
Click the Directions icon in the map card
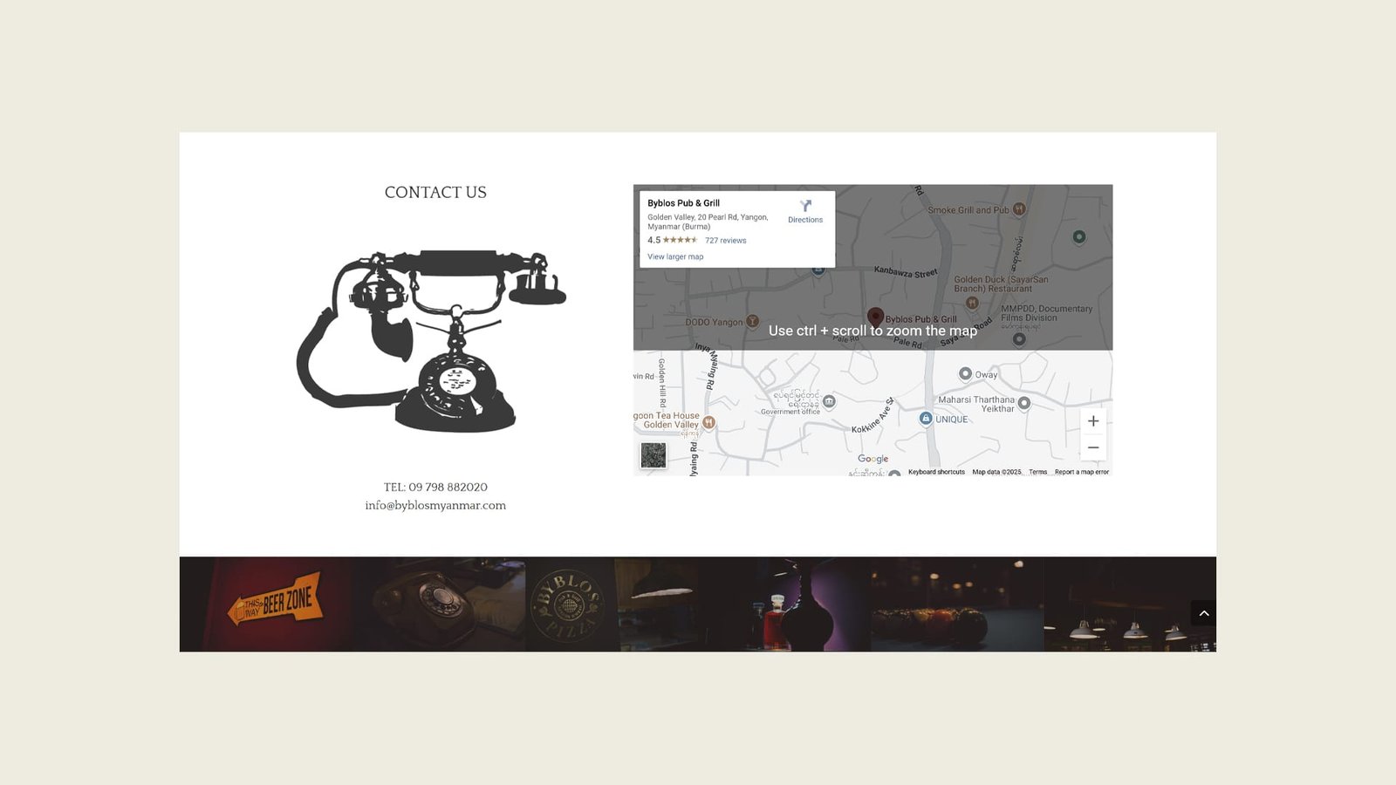(x=804, y=207)
